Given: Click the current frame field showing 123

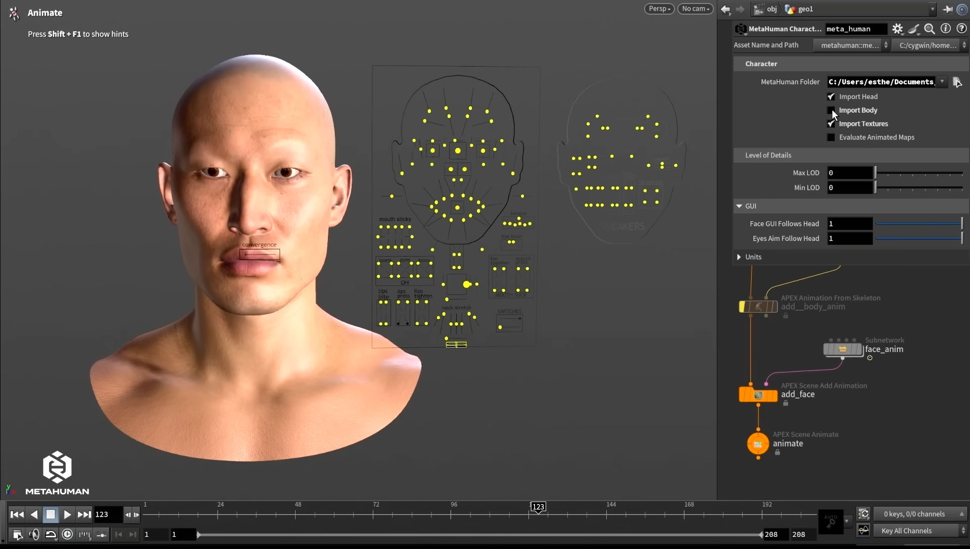Looking at the screenshot, I should coord(108,514).
